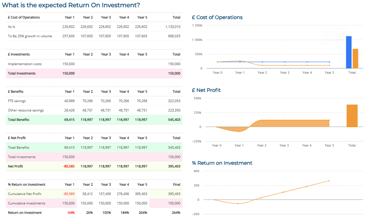Viewport: 372px width, 217px height.
Task: Select the FTE savings total 322,053
Action: pyautogui.click(x=174, y=101)
